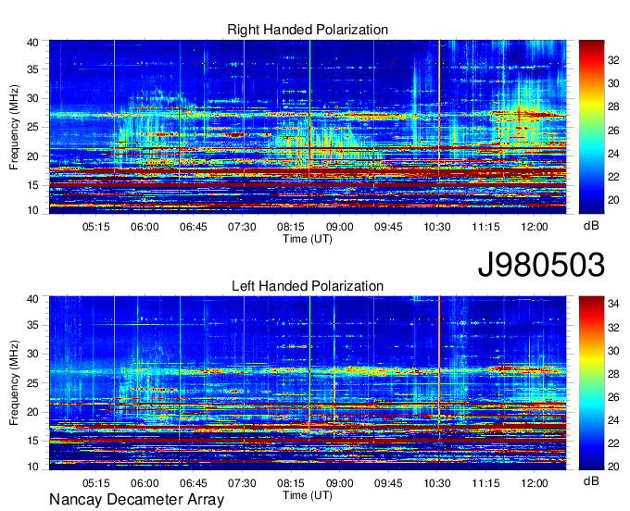This screenshot has width=630, height=511.
Task: Click the color scale bar of Right Handed plot
Action: 591,127
